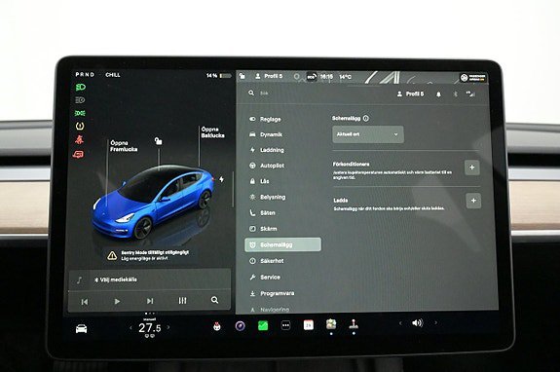Open the arcade joystick app icon
The image size is (560, 372).
pos(354,324)
